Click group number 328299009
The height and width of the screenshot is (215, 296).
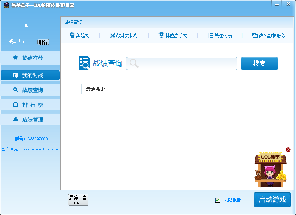tap(38, 139)
